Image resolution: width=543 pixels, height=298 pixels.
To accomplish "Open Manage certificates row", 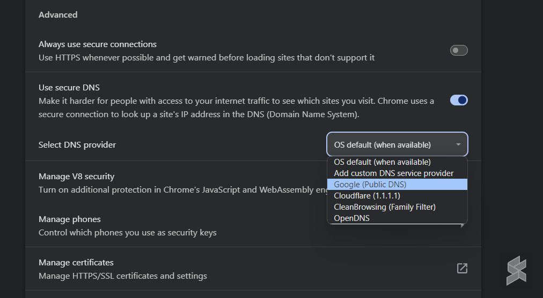I will point(253,269).
